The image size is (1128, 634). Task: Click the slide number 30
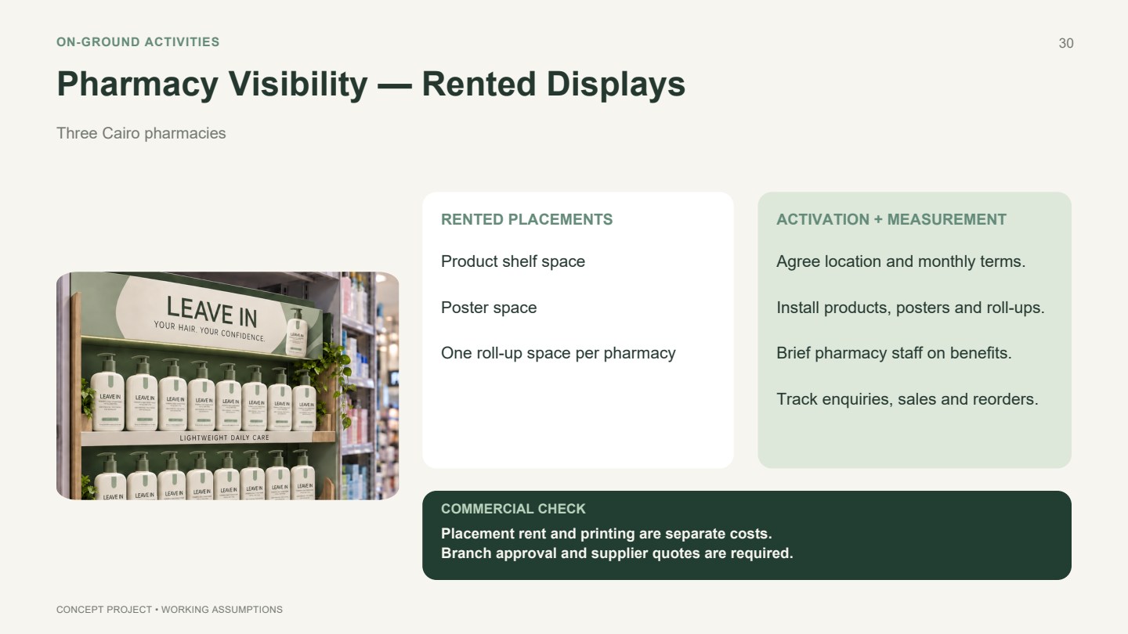1066,44
